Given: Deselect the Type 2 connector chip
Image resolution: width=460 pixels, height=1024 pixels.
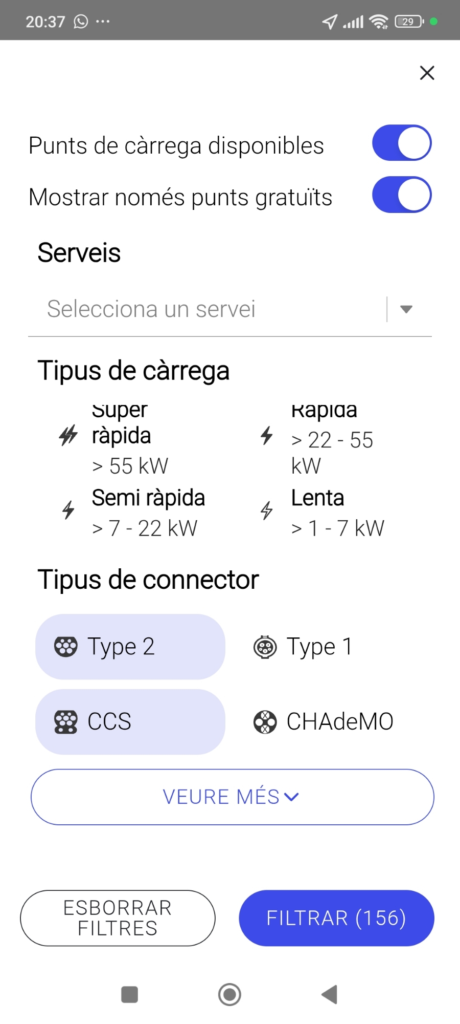Looking at the screenshot, I should 130,647.
